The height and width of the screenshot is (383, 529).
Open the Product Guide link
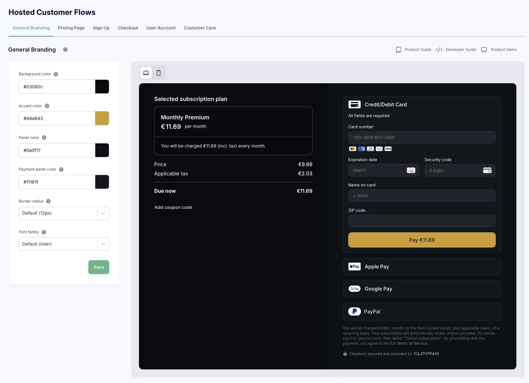418,50
